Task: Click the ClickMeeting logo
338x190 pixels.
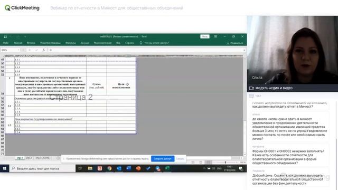Action: tap(22, 8)
